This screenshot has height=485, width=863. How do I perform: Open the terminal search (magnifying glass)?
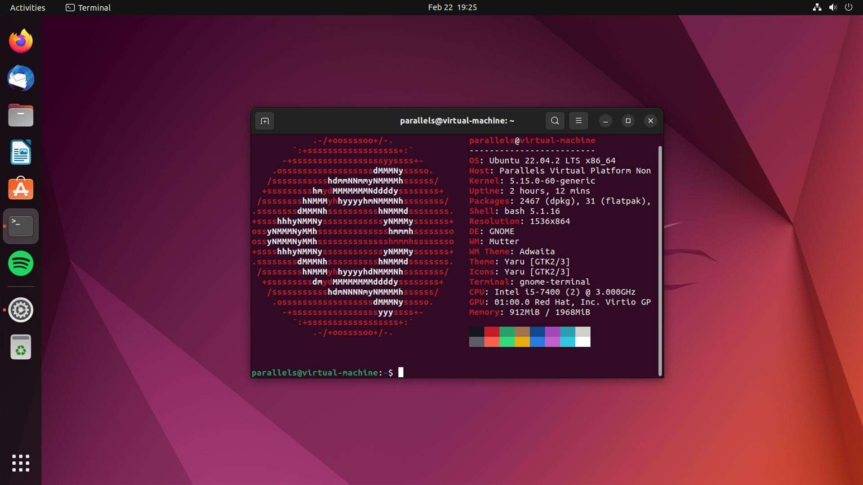click(x=554, y=120)
